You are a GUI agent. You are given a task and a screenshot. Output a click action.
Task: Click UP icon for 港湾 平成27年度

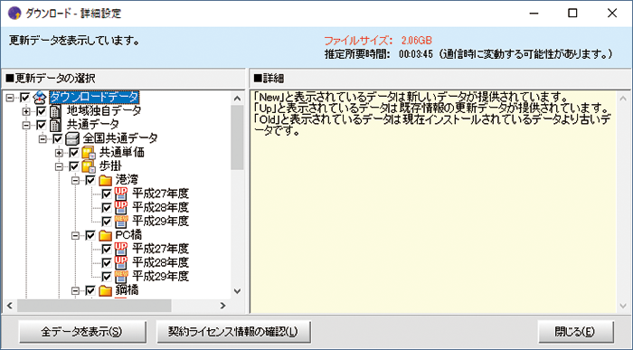pos(121,194)
